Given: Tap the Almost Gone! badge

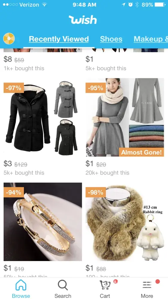Looking at the screenshot, I should [x=141, y=152].
